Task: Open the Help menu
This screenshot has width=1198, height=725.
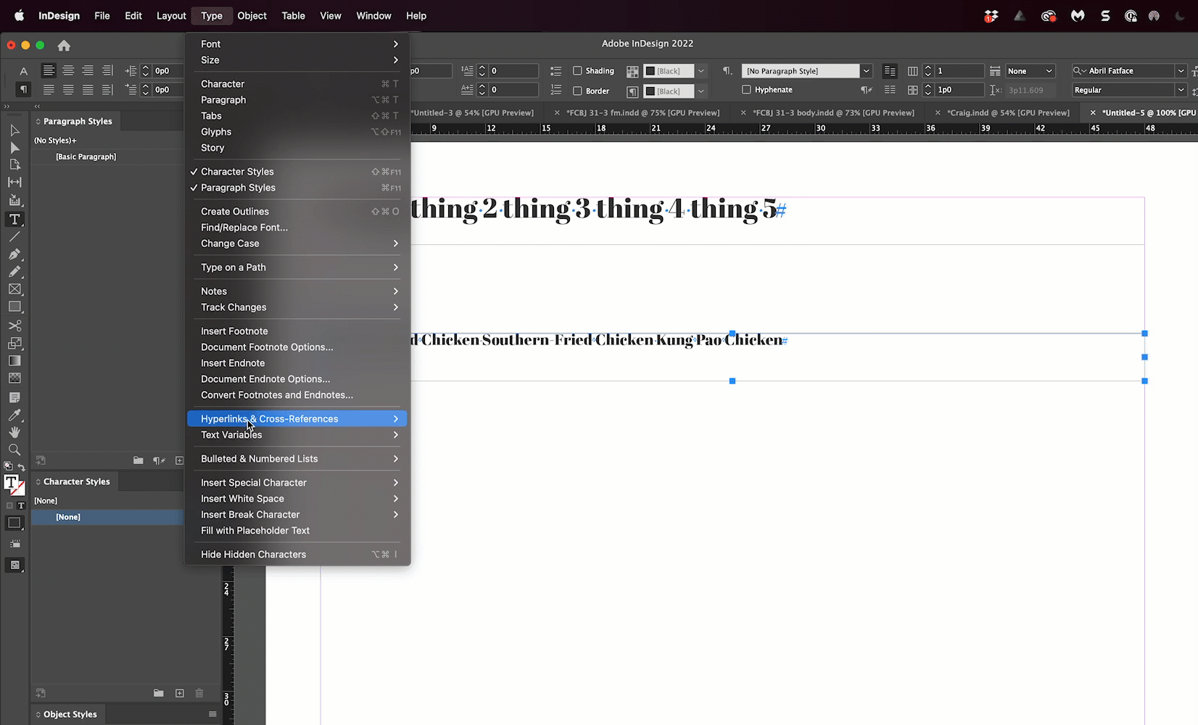Action: coord(416,16)
